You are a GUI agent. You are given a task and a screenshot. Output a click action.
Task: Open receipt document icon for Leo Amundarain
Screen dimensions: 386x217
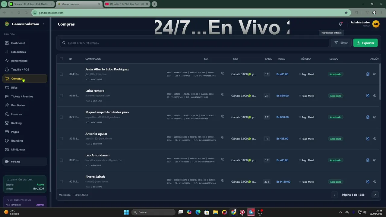click(368, 160)
